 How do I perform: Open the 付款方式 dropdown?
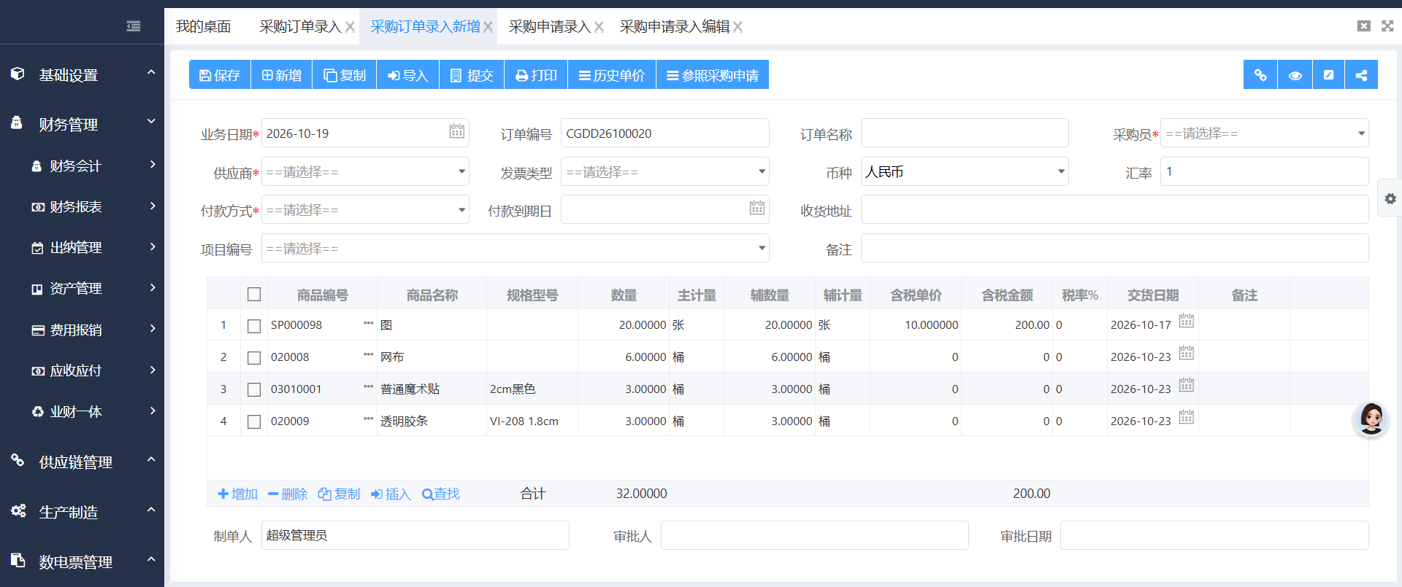click(365, 210)
